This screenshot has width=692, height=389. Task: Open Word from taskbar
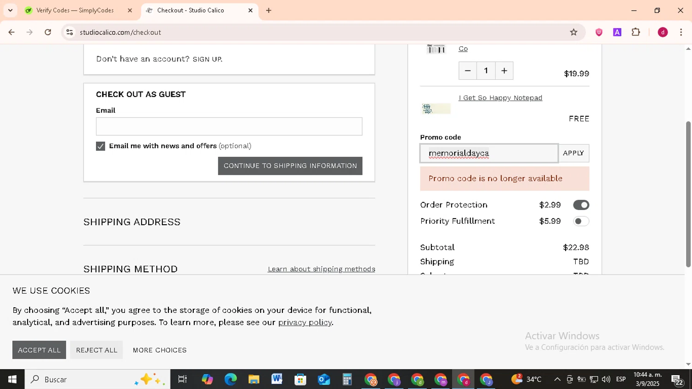pyautogui.click(x=277, y=379)
